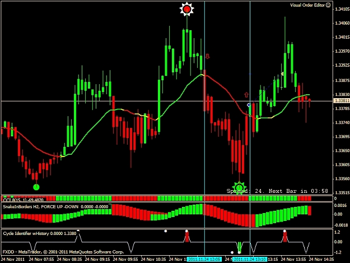Click the yellow triangle take-profit marker
The image size is (350, 263).
[x=282, y=73]
